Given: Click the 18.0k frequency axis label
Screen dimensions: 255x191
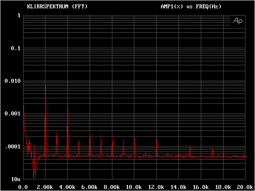Looking at the screenshot, I should click(223, 187).
